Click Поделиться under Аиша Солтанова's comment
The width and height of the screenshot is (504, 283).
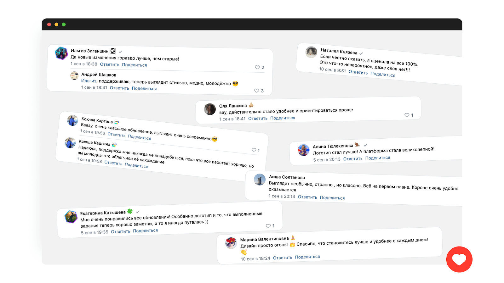coord(332,198)
